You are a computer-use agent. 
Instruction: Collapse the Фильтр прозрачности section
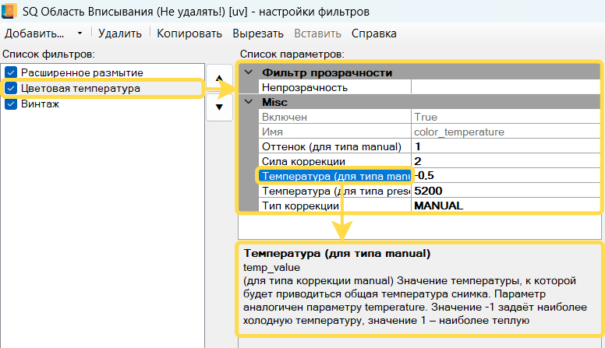249,72
